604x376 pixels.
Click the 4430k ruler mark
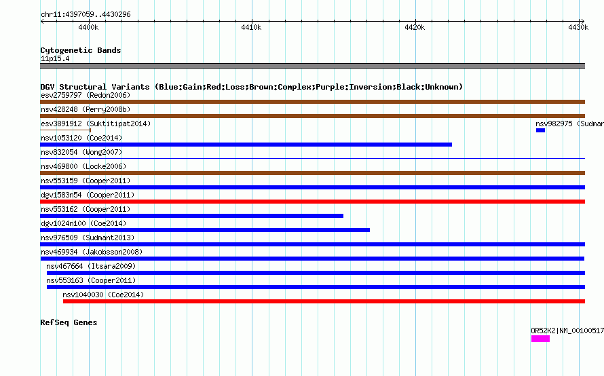click(x=578, y=27)
